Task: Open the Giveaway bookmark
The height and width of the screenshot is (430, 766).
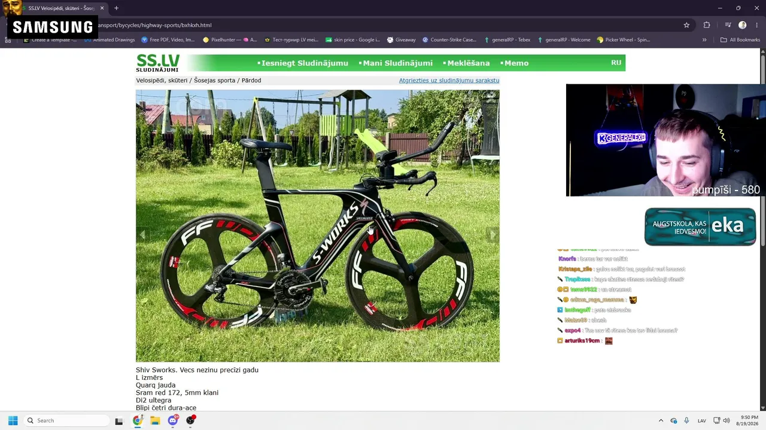Action: coord(401,40)
